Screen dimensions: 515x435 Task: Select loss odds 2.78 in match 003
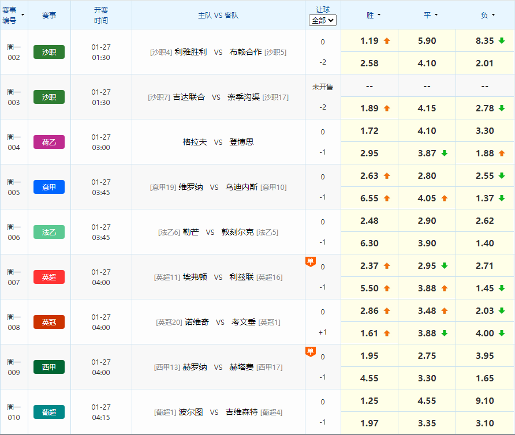click(x=485, y=108)
